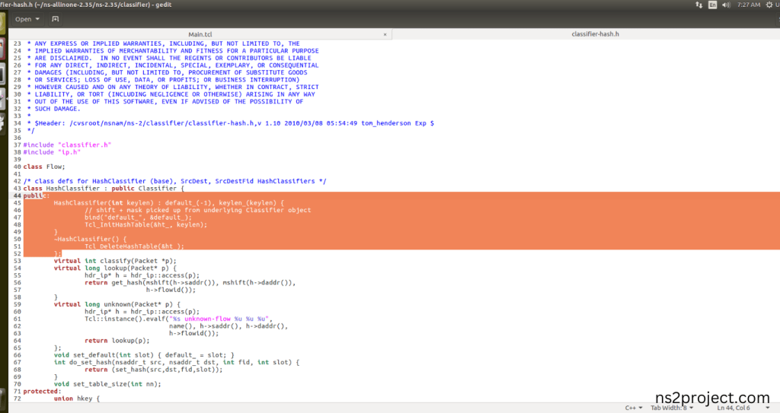
Task: Open the En keyboard layout indicator
Action: 712,5
